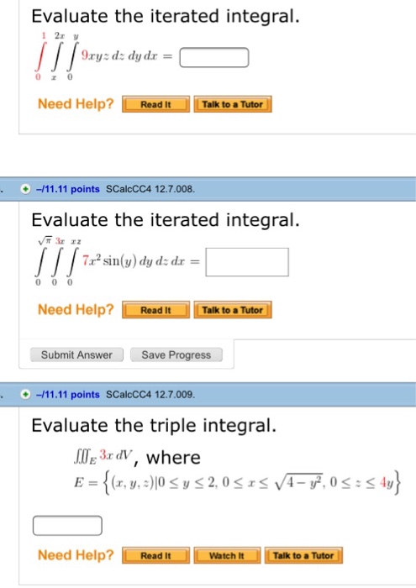Open the -/11.11 points link for 12.7.008
Image resolution: width=416 pixels, height=588 pixels.
click(x=67, y=189)
